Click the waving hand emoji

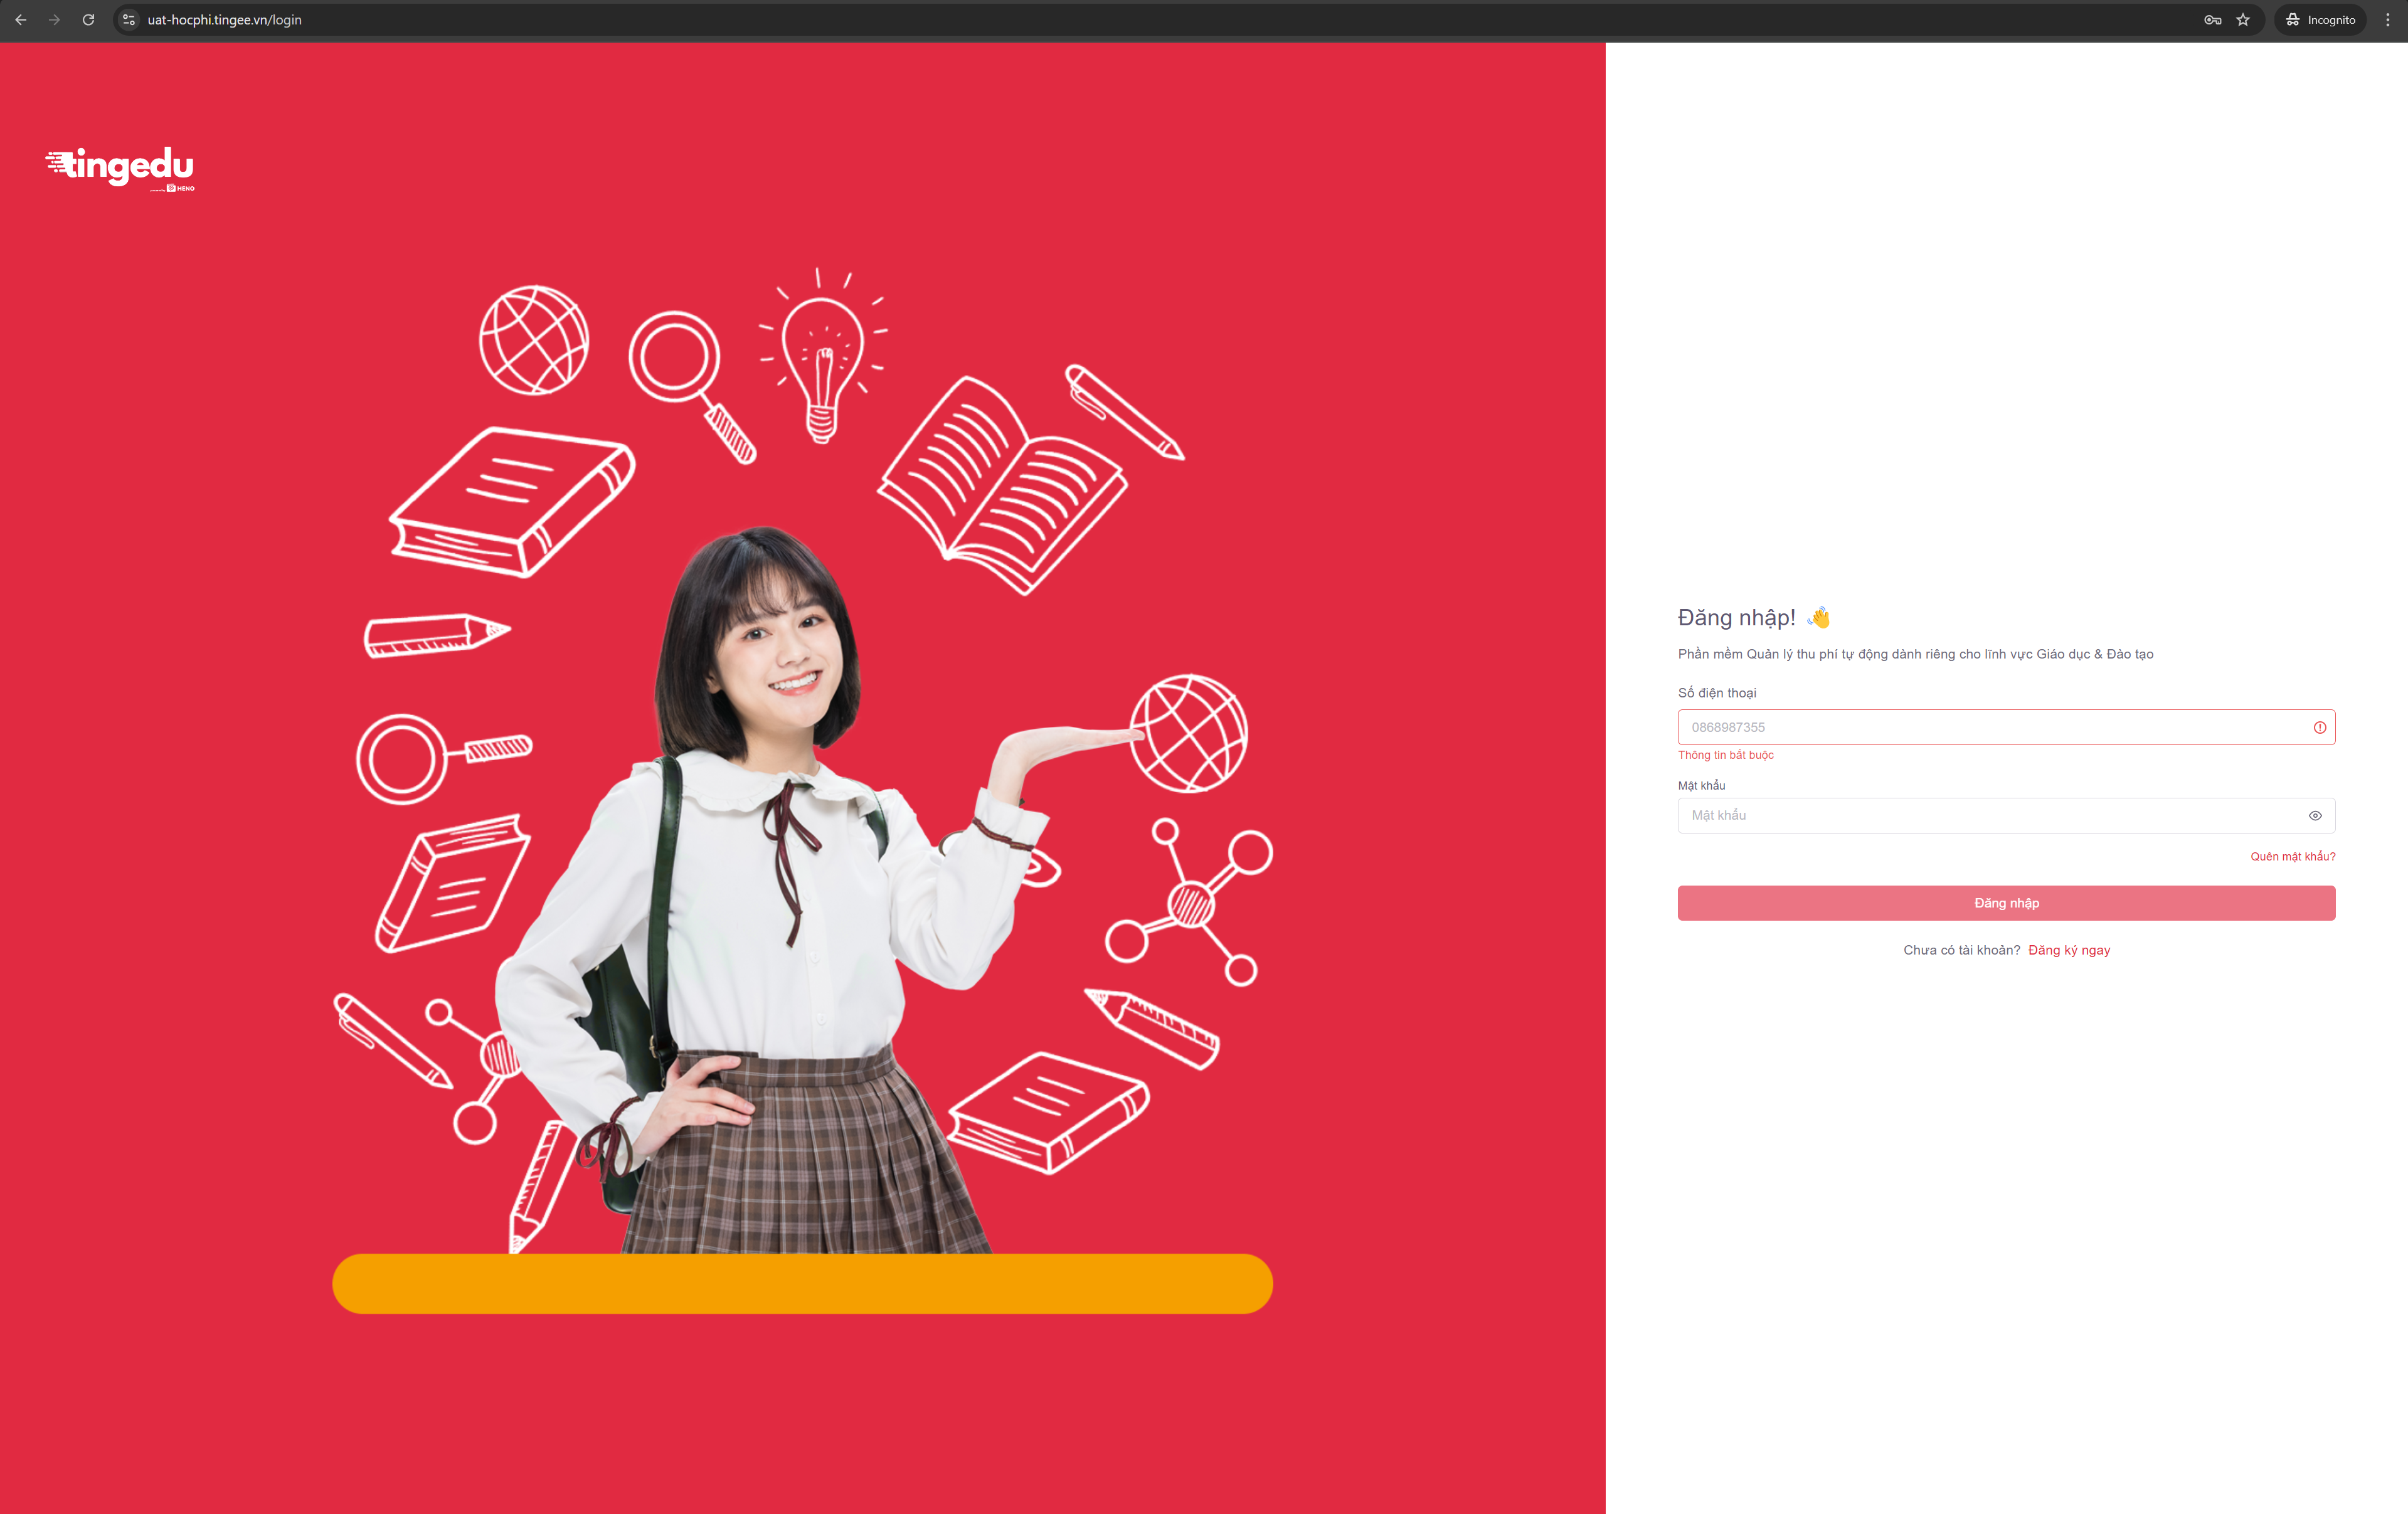[x=1819, y=617]
